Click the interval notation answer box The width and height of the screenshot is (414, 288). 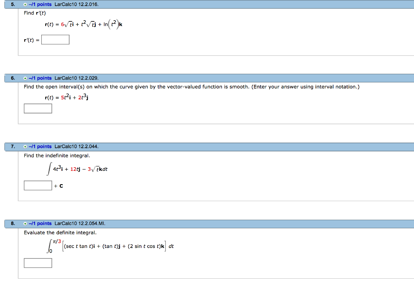38,108
